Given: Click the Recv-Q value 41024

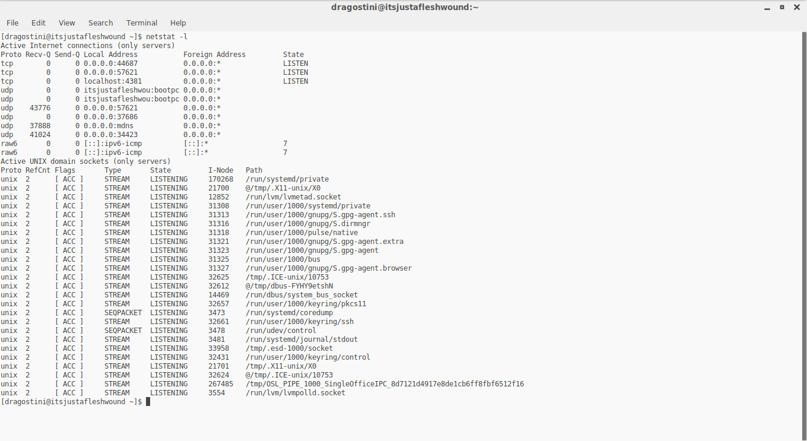Looking at the screenshot, I should pyautogui.click(x=40, y=135).
